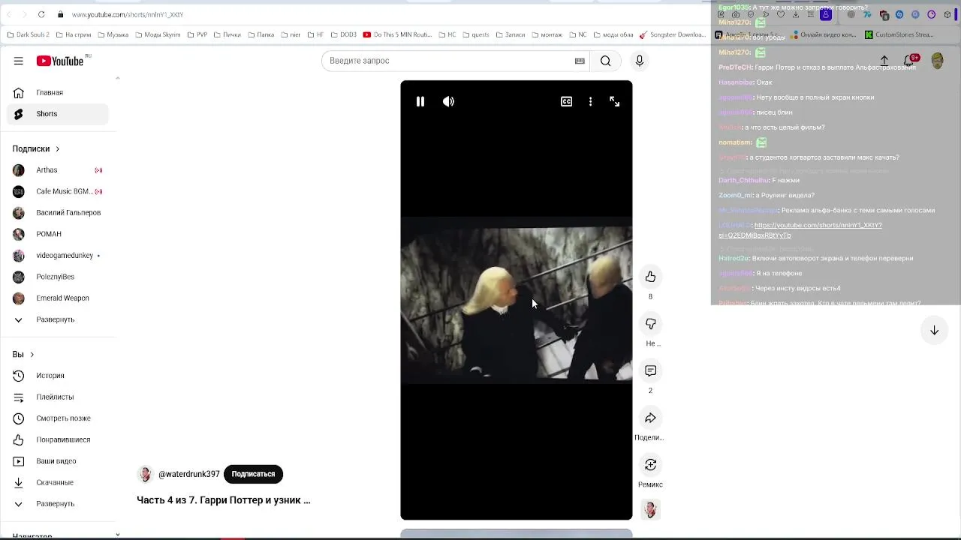
Task: Open the youtube.com/shorts link in chat overlay
Action: tap(800, 229)
